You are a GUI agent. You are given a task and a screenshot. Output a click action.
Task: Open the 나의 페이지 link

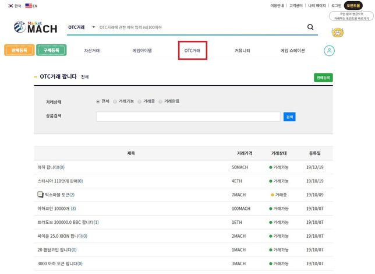click(x=317, y=5)
